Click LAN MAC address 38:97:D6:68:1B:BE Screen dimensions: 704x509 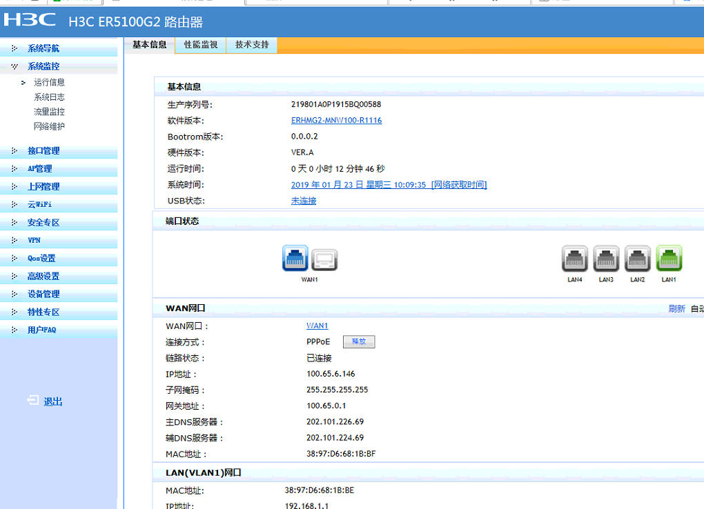(x=320, y=490)
